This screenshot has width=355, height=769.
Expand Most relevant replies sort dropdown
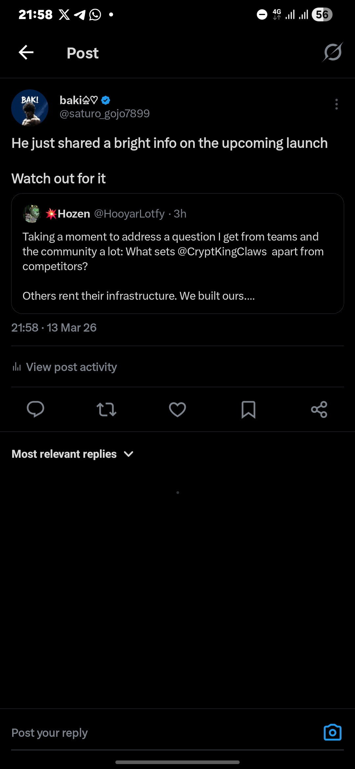(x=72, y=454)
